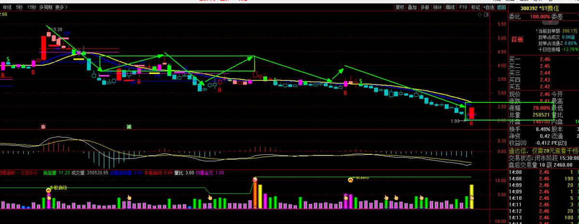Select the 买一 bid row at 2.46
The image size is (579, 224).
pos(544,59)
